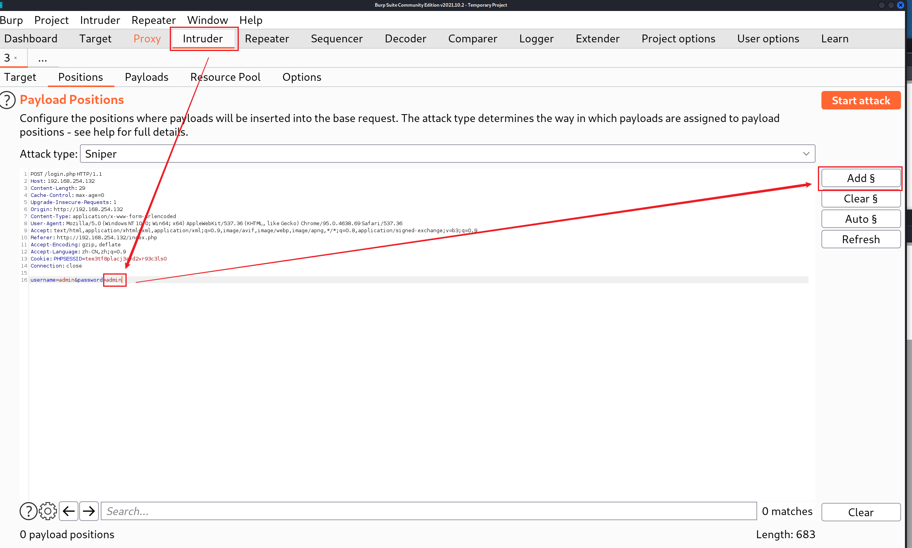
Task: Click the Origin header line
Action: pos(77,209)
